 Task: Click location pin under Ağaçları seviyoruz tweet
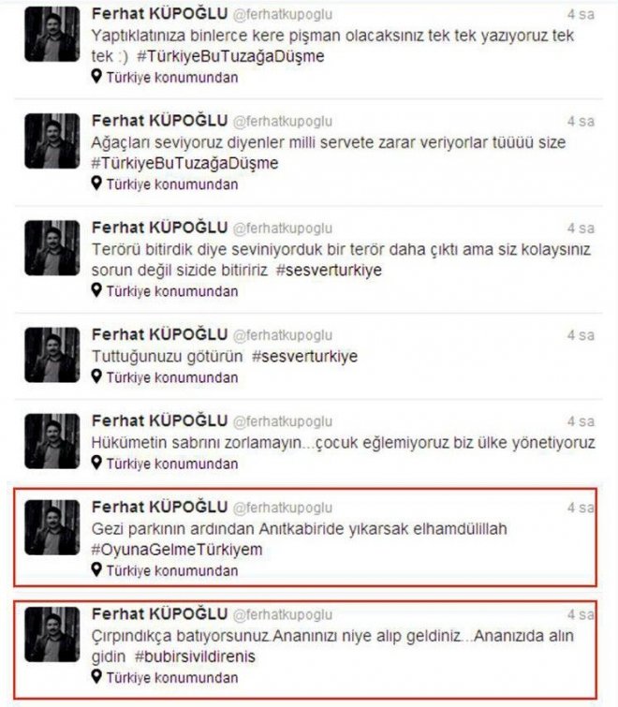coord(96,184)
